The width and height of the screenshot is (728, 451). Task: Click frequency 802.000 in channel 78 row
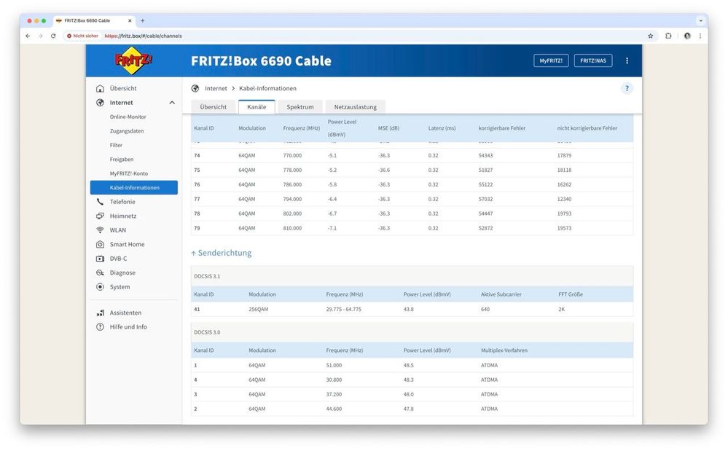click(292, 213)
